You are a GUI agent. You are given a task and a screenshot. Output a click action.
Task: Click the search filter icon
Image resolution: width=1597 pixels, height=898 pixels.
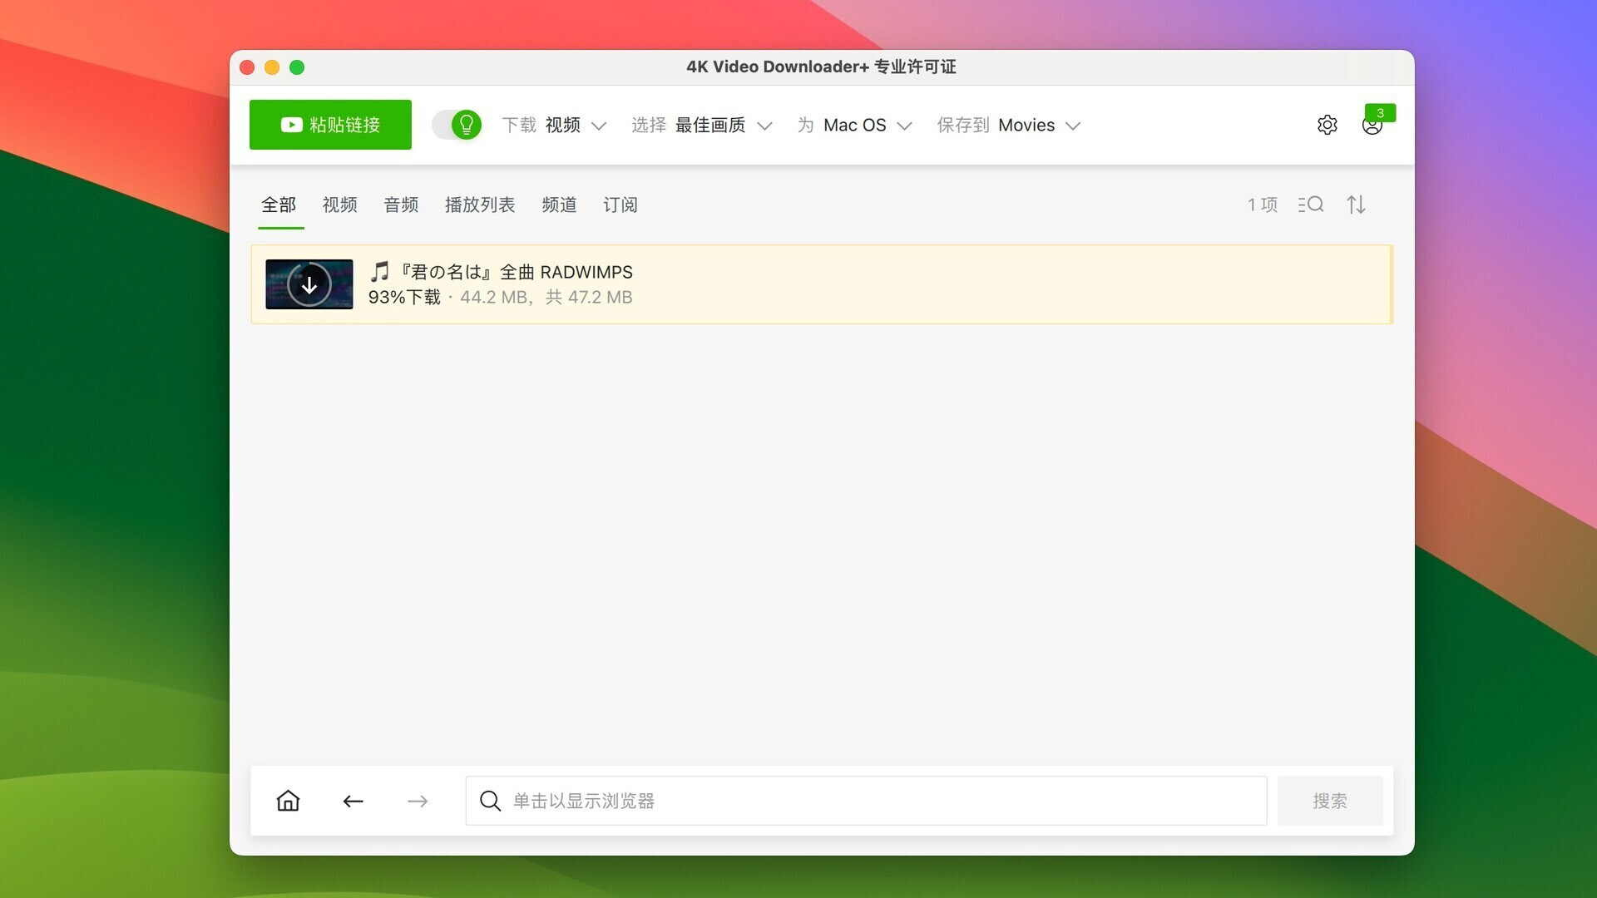tap(1311, 204)
